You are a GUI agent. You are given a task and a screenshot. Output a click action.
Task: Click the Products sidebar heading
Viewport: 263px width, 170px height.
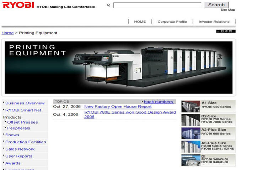[12, 117]
